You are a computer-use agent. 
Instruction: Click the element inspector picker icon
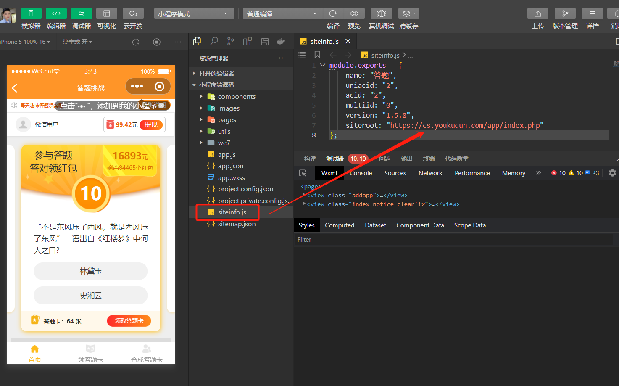point(303,173)
